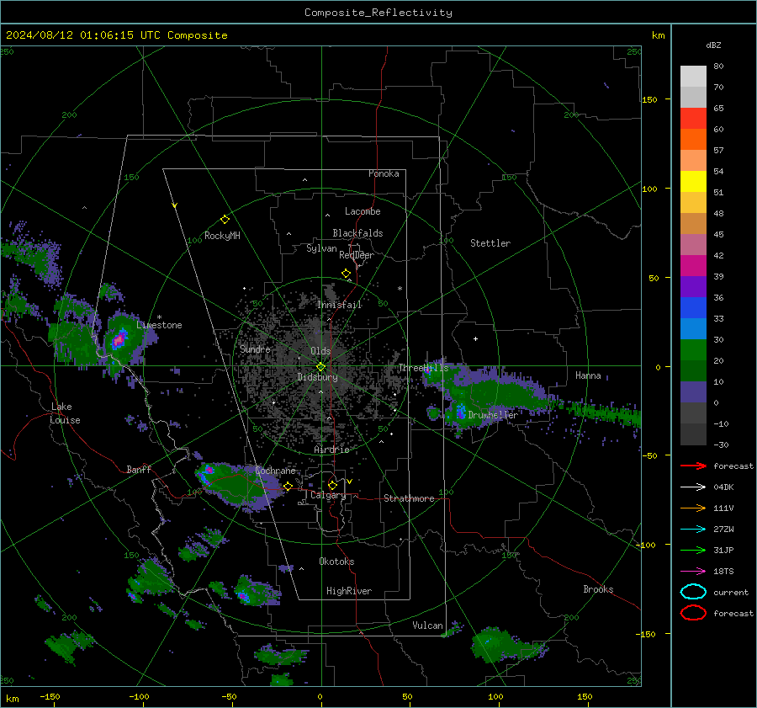
Task: Click the Composite_Reflectivity title text
Action: tap(378, 13)
